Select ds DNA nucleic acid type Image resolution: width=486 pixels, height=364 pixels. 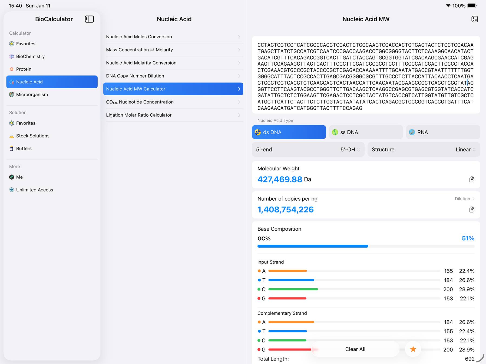[x=289, y=132]
